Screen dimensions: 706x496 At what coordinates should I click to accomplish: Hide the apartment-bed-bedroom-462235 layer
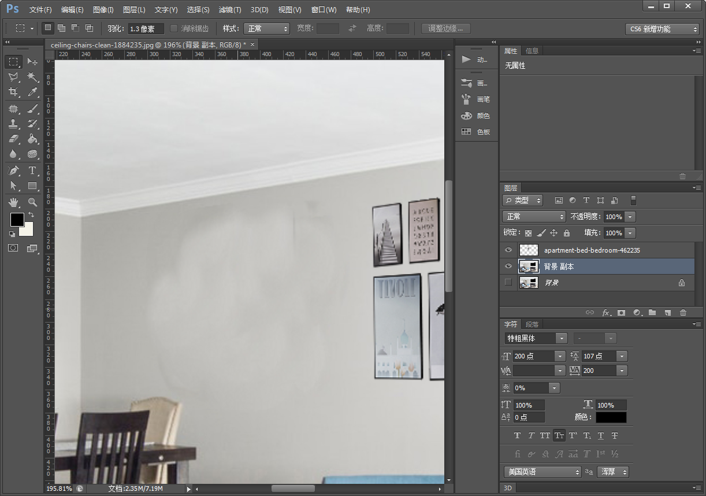click(x=508, y=250)
